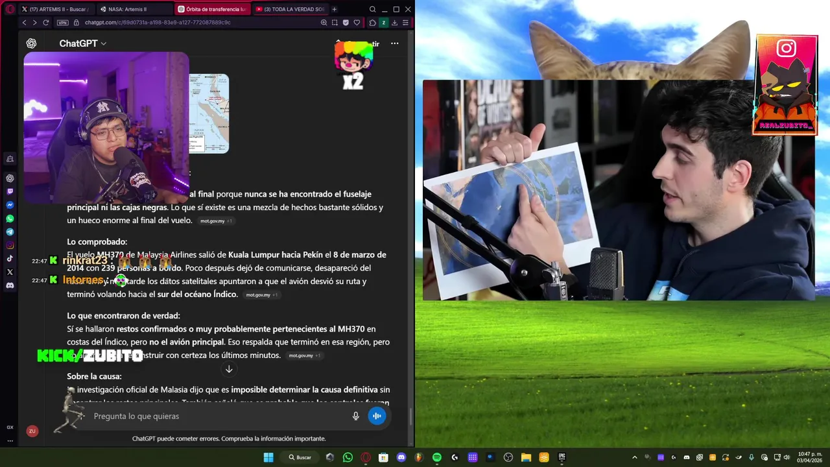Open Twitch in the Opera sidebar
This screenshot has height=467, width=830.
click(x=10, y=191)
